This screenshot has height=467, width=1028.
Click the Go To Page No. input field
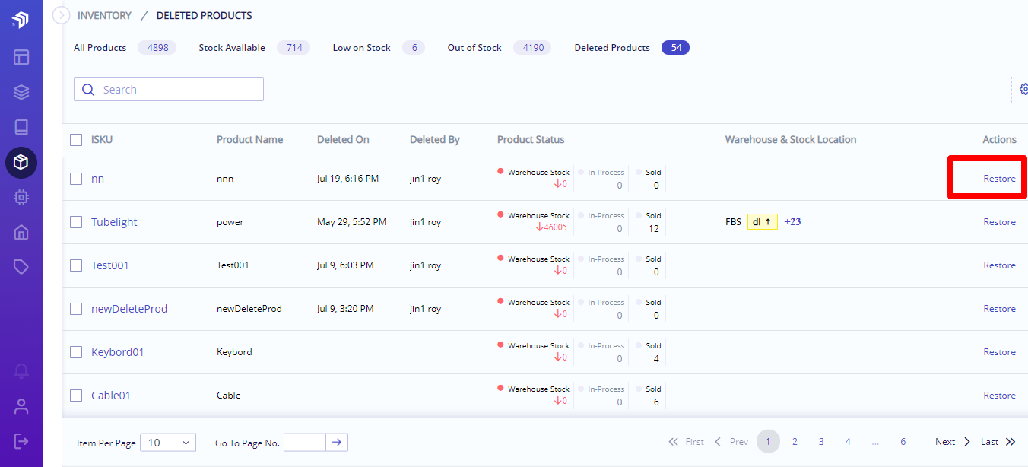pyautogui.click(x=305, y=443)
